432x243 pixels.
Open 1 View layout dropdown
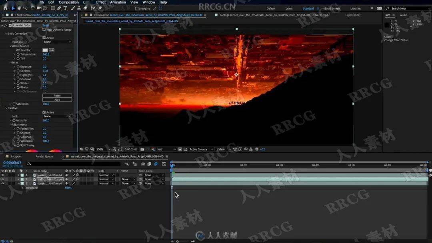click(223, 149)
